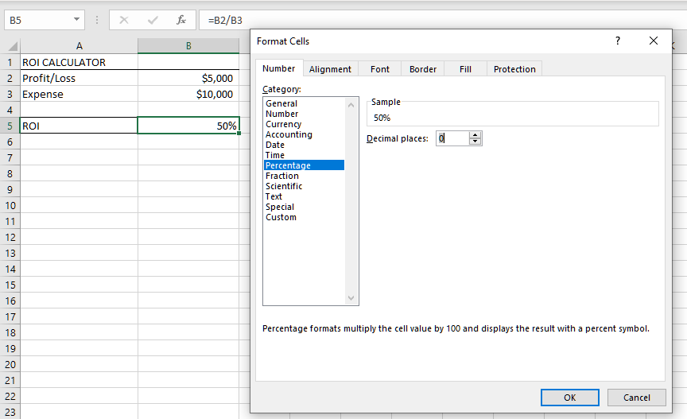
Task: Switch to the Border tab
Action: [423, 69]
